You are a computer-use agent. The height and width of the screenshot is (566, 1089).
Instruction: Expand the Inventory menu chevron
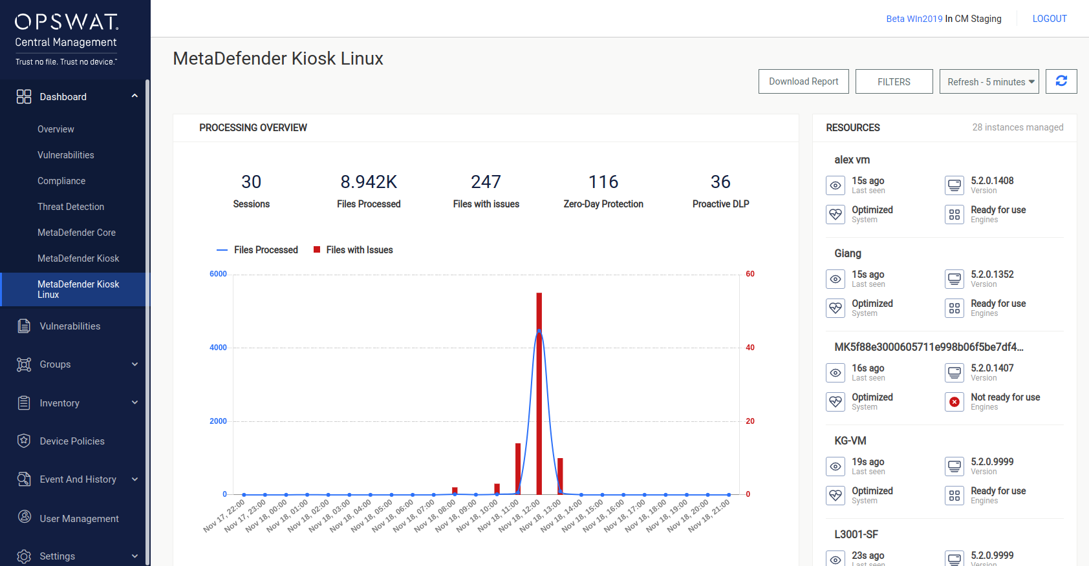pos(135,403)
